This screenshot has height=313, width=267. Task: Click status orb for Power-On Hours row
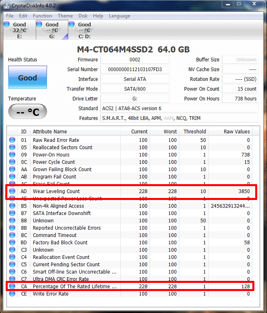click(x=12, y=155)
